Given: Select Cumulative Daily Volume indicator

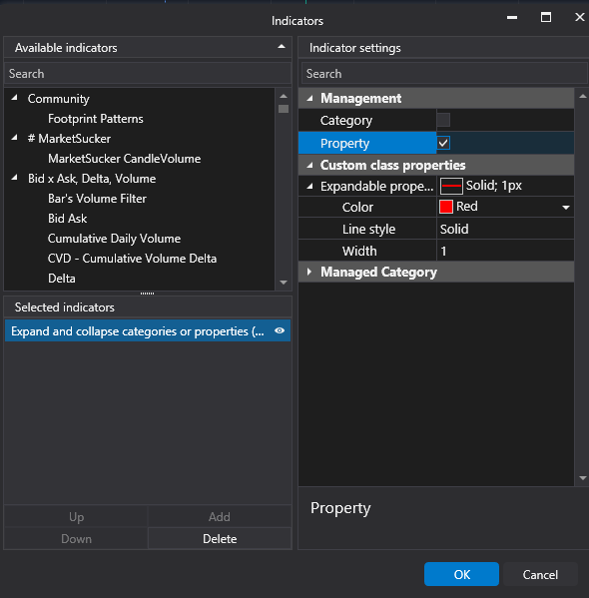Looking at the screenshot, I should 114,239.
